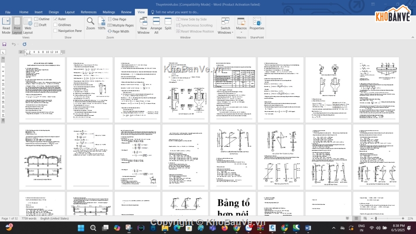Image resolution: width=416 pixels, height=234 pixels.
Task: Switch to the Insert tab
Action: tap(39, 12)
